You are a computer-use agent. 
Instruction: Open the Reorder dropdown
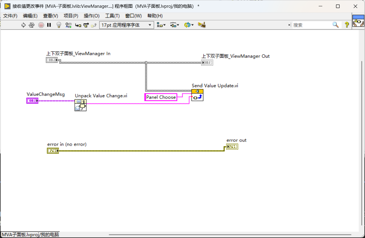click(x=189, y=25)
